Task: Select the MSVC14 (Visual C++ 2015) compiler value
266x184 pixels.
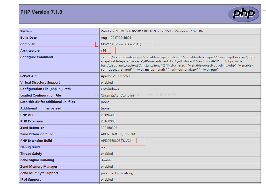Action: pos(121,44)
